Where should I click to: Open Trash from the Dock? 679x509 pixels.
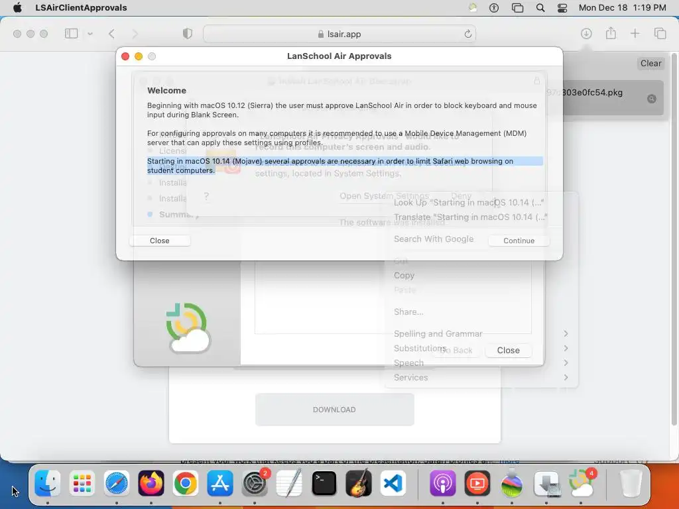click(631, 483)
